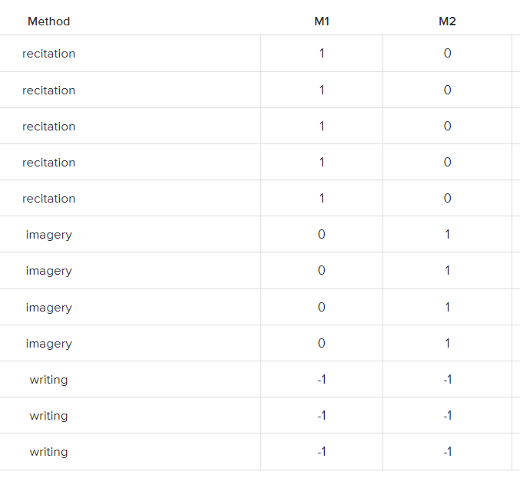Click M1 value in last imagery row

tap(322, 344)
